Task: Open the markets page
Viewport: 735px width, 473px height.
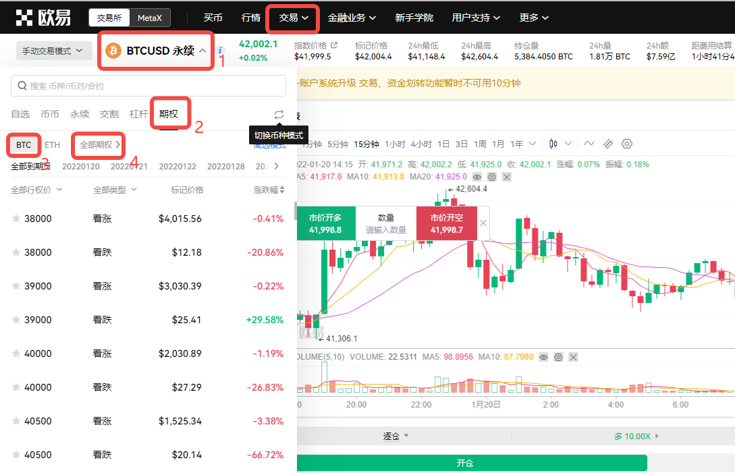Action: [x=251, y=18]
